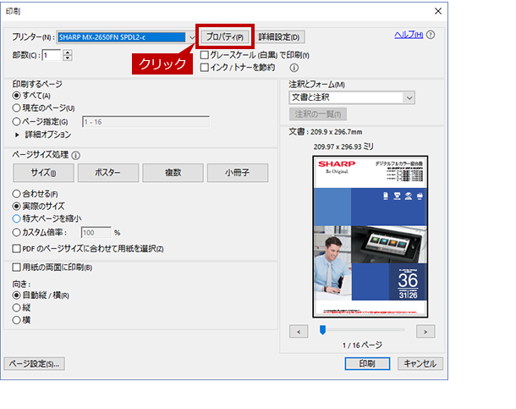This screenshot has height=409, width=516.
Task: Select 合わせる fit radio button
Action: 16,194
